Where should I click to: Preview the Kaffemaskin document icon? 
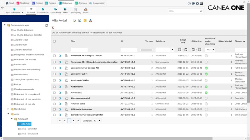(66, 87)
